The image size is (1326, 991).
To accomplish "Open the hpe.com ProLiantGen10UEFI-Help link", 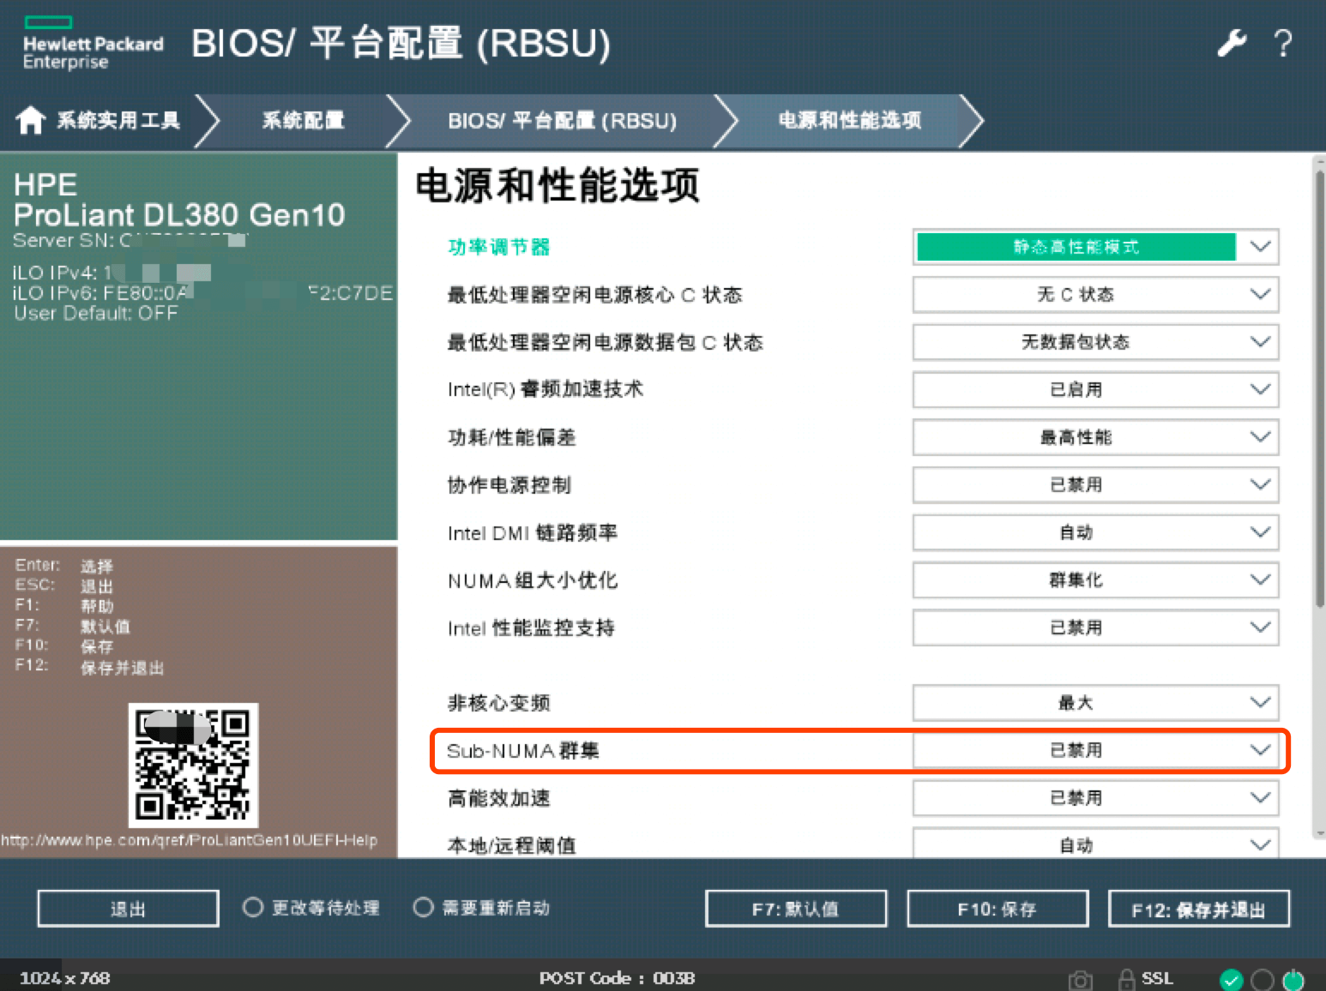I will pyautogui.click(x=189, y=840).
